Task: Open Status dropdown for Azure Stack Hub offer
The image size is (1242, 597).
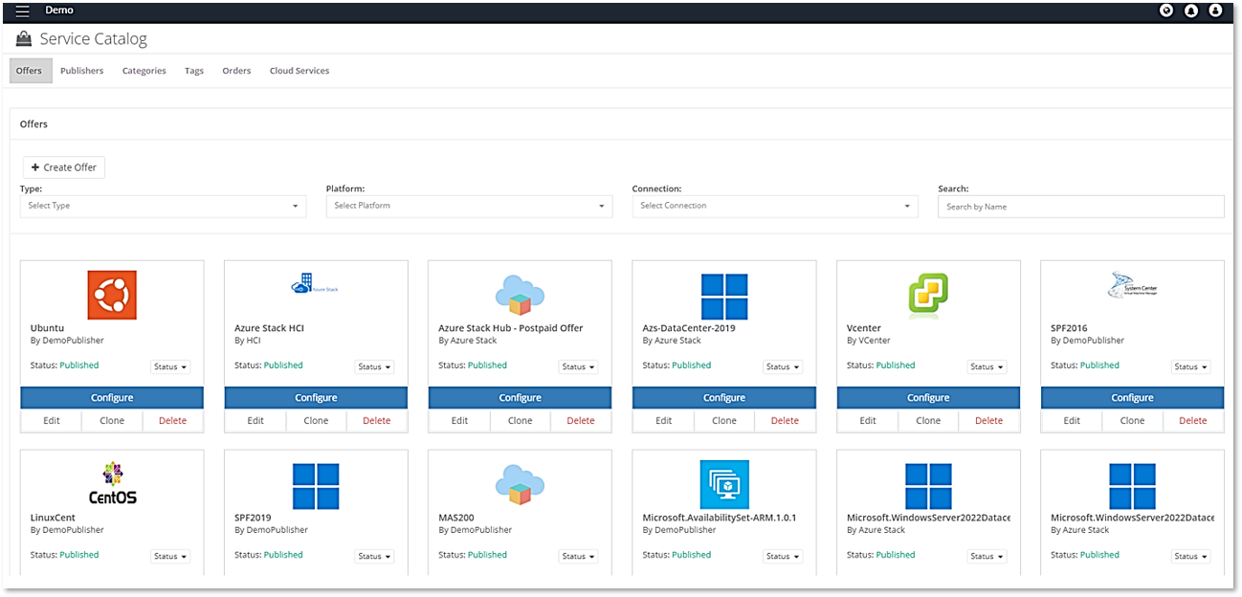Action: [578, 367]
